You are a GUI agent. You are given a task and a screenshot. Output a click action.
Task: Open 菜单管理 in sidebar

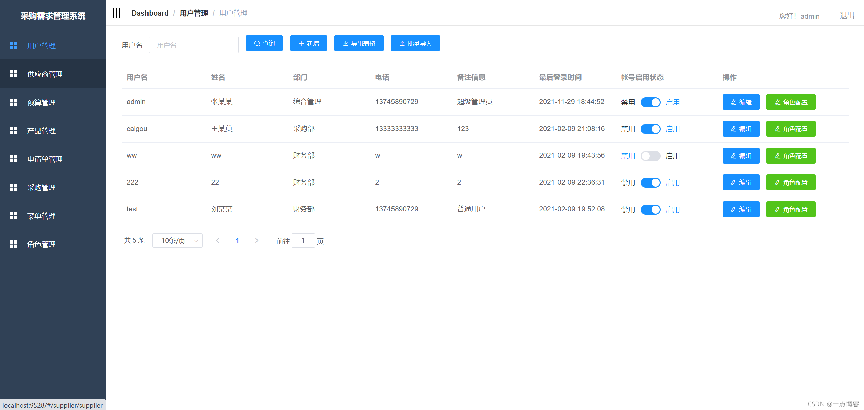tap(53, 216)
